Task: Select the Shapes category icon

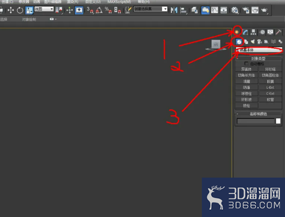Action: coord(246,42)
